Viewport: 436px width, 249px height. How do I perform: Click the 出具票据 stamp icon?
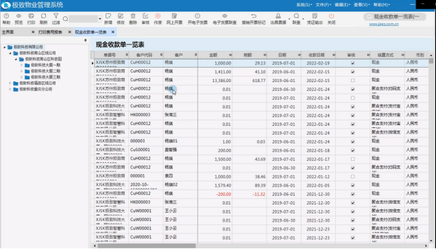click(278, 16)
